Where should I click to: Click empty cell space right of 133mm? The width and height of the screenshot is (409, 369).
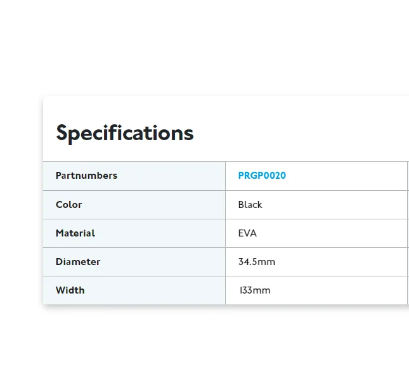(339, 290)
